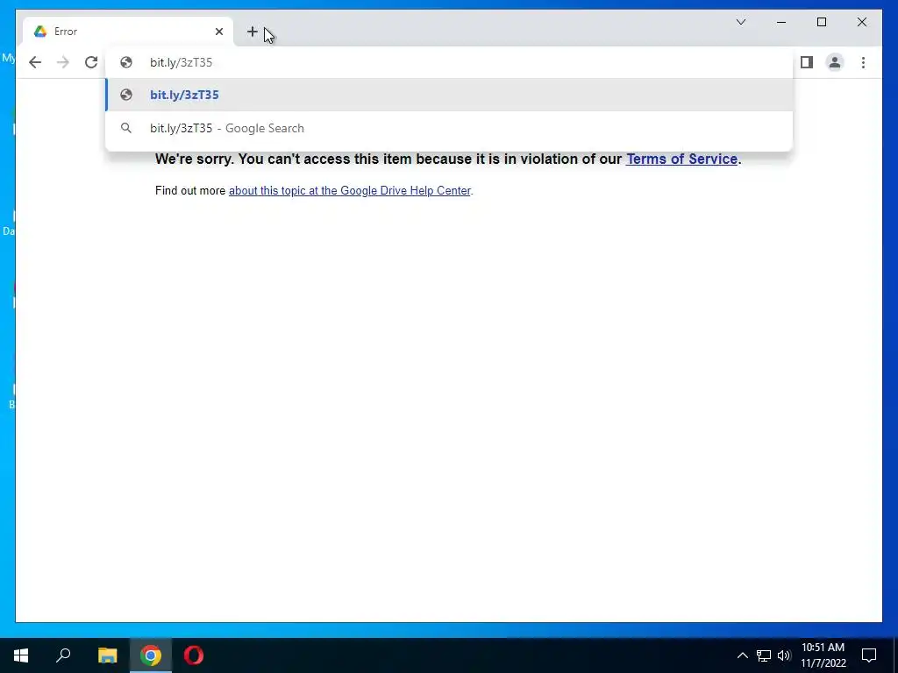Open the Chrome profile avatar menu
898x673 pixels.
click(835, 62)
